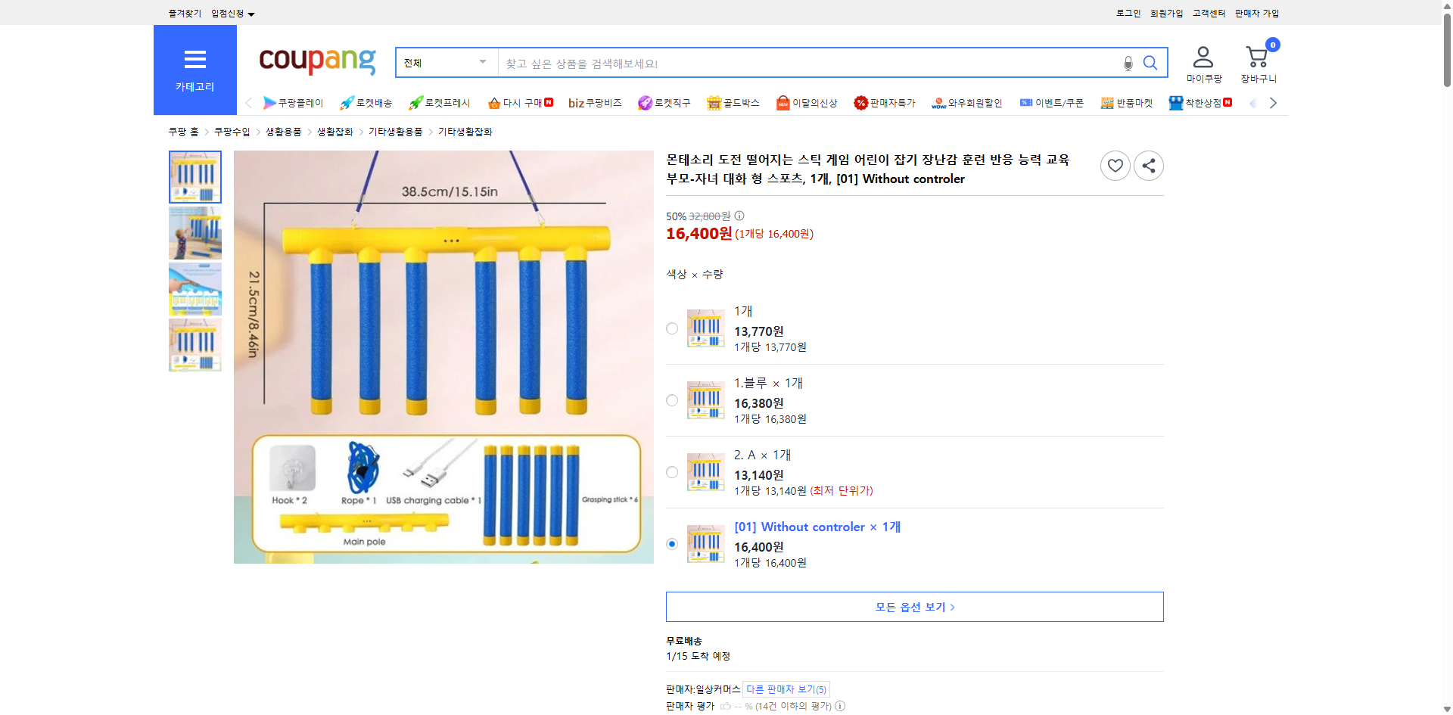Open the 이벤트/쿠폰 menu

[x=1052, y=102]
